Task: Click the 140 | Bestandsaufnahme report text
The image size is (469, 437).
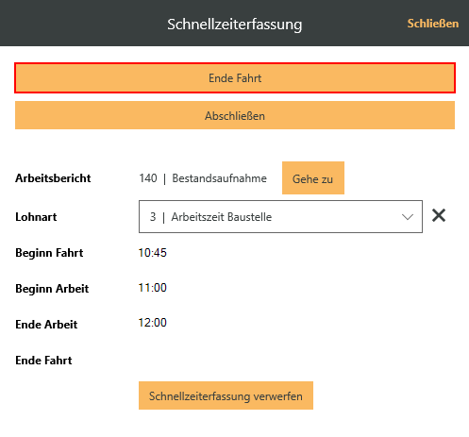Action: pos(203,178)
